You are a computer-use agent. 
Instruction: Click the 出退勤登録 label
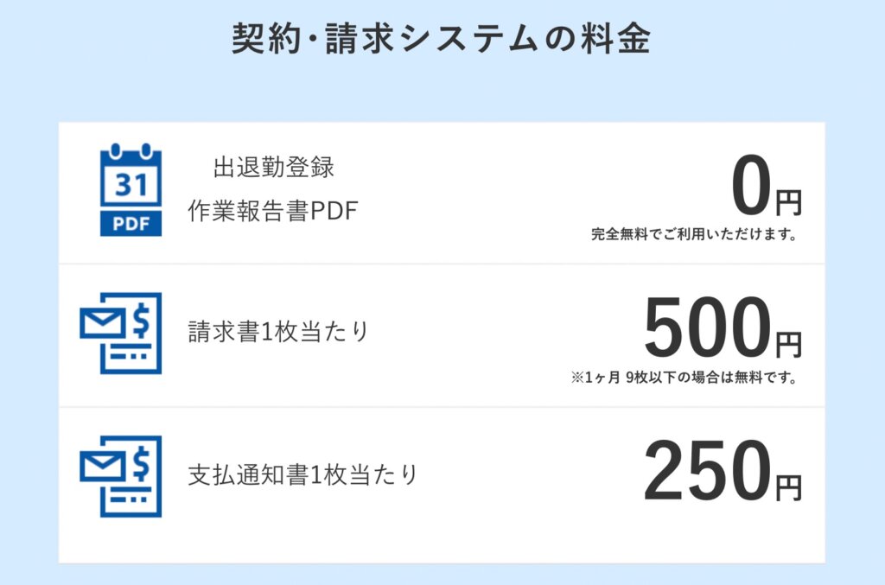coord(273,167)
